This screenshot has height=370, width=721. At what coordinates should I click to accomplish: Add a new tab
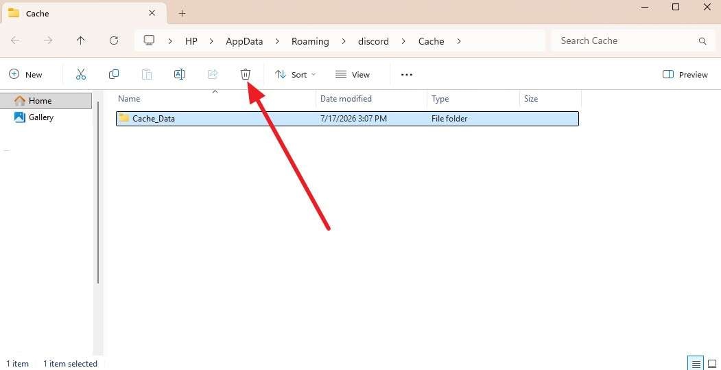[182, 13]
